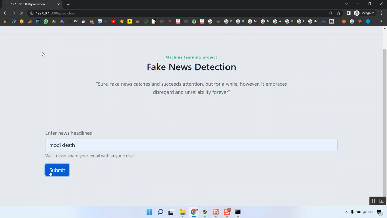Bookmark this page with the star icon
Viewport: 387px width, 218px height.
[338, 13]
